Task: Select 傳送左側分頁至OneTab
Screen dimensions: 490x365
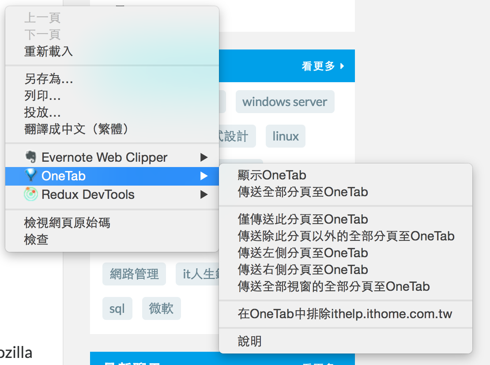Action: [346, 253]
